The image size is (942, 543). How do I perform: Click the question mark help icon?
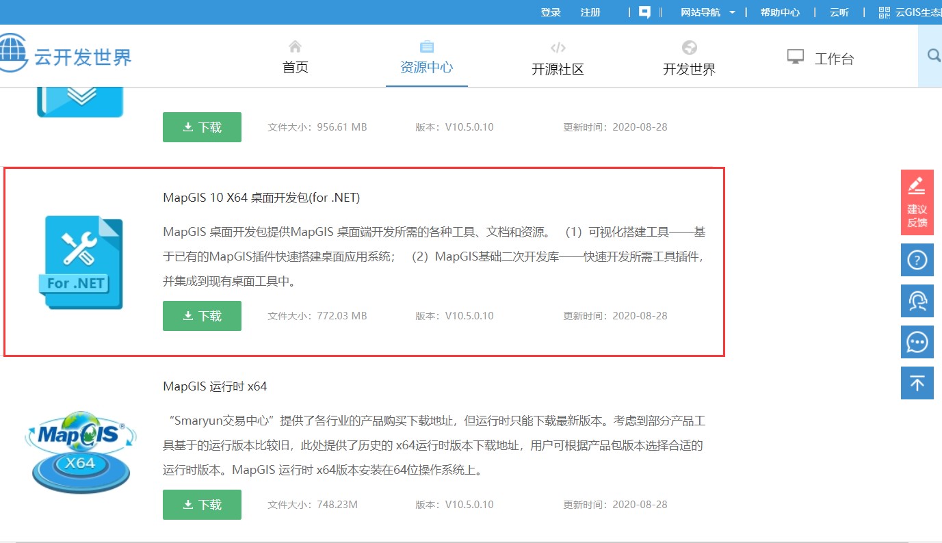point(917,260)
